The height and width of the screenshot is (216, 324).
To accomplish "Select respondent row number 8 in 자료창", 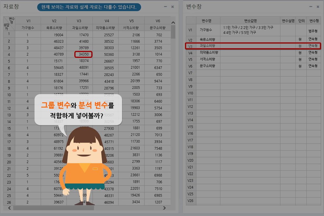I will pyautogui.click(x=9, y=81).
